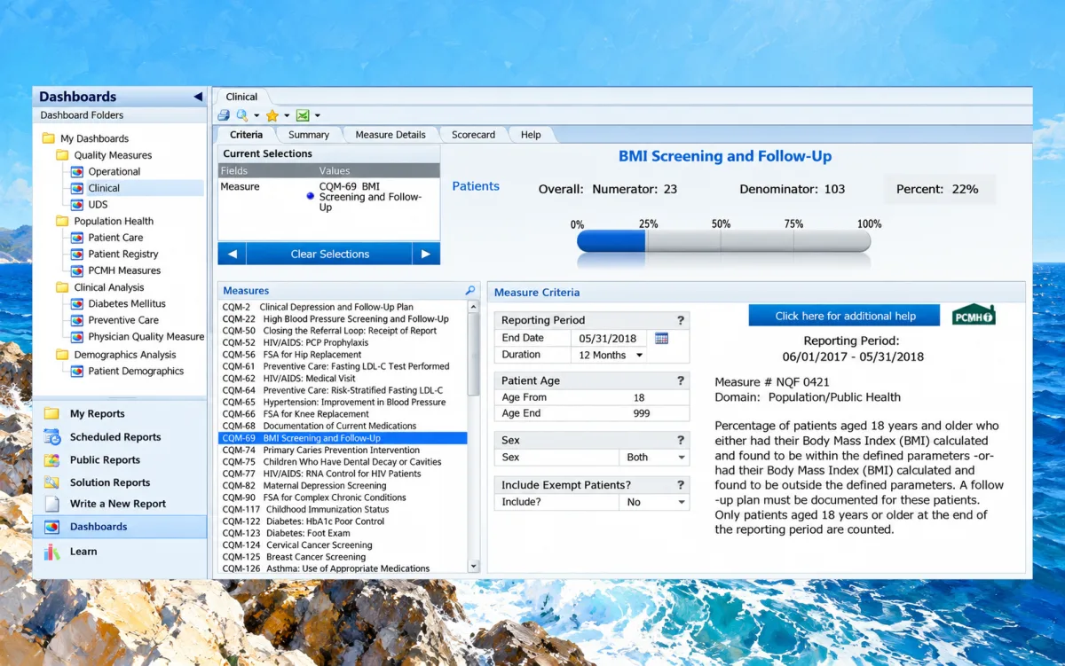Viewport: 1065px width, 666px height.
Task: Select measure CQM-2 Clinical Depression and Follow-Up Plan
Action: 342,307
